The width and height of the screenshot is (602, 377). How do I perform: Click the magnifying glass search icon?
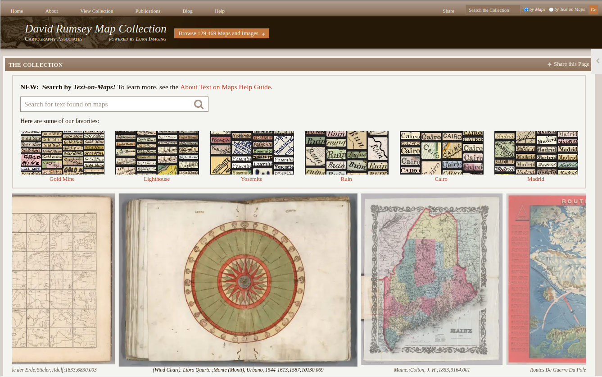pos(199,105)
